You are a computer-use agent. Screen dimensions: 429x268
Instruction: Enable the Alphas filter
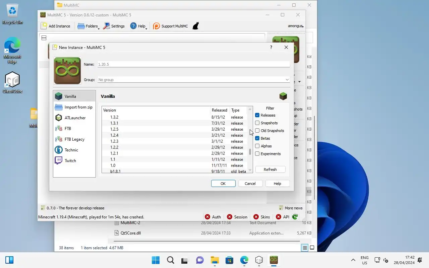coord(257,146)
